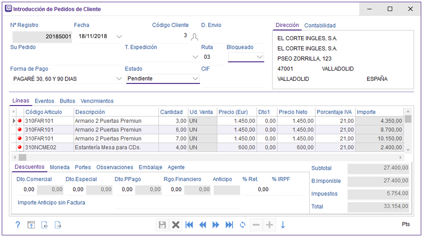Click the horizontal scrollbar under the lines grid
Screen dimensions: 423x238
(207, 157)
